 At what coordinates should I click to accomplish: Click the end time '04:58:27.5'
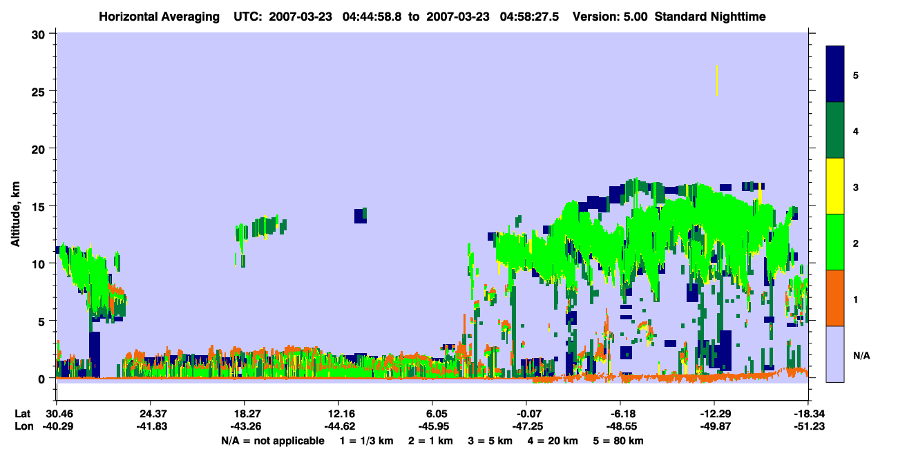[528, 17]
